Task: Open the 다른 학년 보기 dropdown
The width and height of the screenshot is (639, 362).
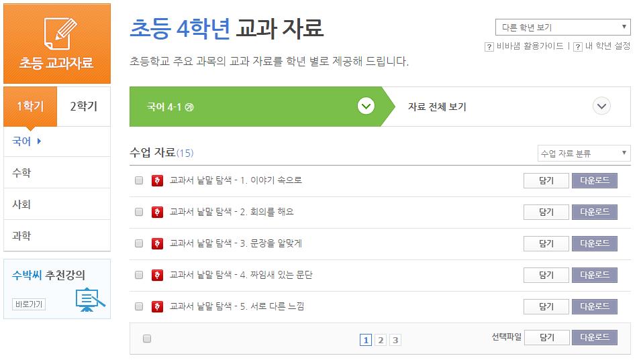Action: (562, 27)
